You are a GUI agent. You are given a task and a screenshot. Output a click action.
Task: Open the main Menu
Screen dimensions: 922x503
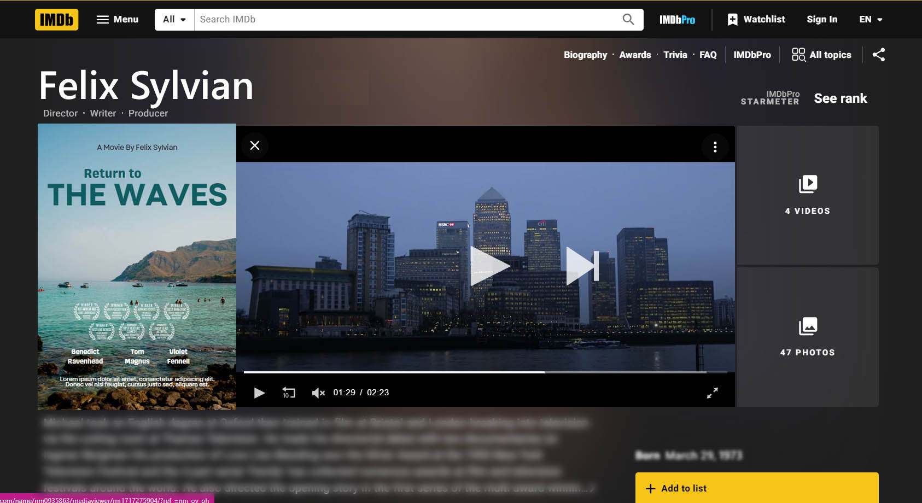tap(118, 20)
